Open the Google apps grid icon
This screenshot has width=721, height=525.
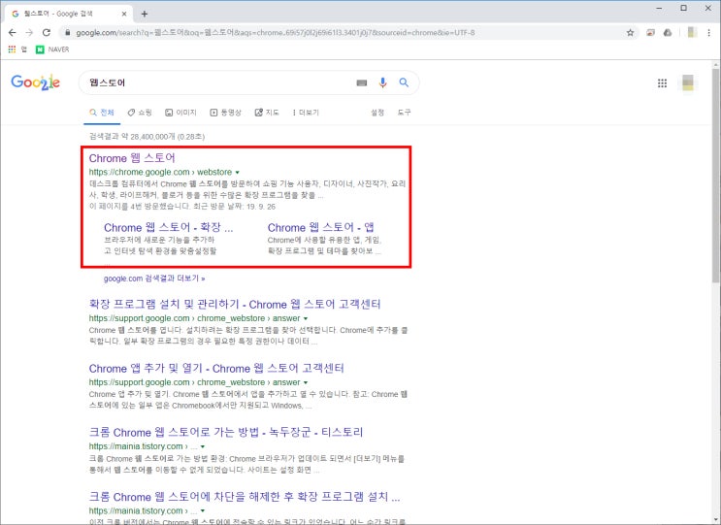[x=662, y=83]
